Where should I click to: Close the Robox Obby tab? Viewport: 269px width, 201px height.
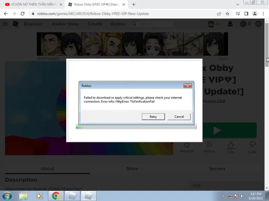(x=124, y=4)
